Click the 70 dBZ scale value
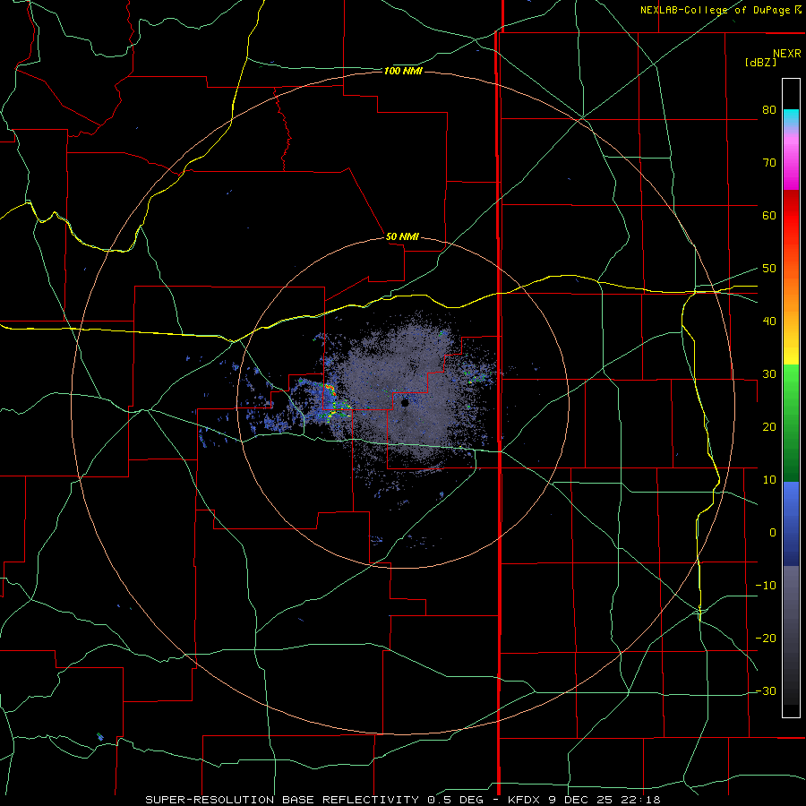This screenshot has height=806, width=806. click(769, 162)
